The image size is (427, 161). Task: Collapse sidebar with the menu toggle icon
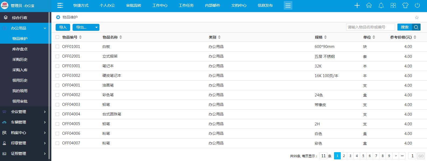(x=60, y=5)
